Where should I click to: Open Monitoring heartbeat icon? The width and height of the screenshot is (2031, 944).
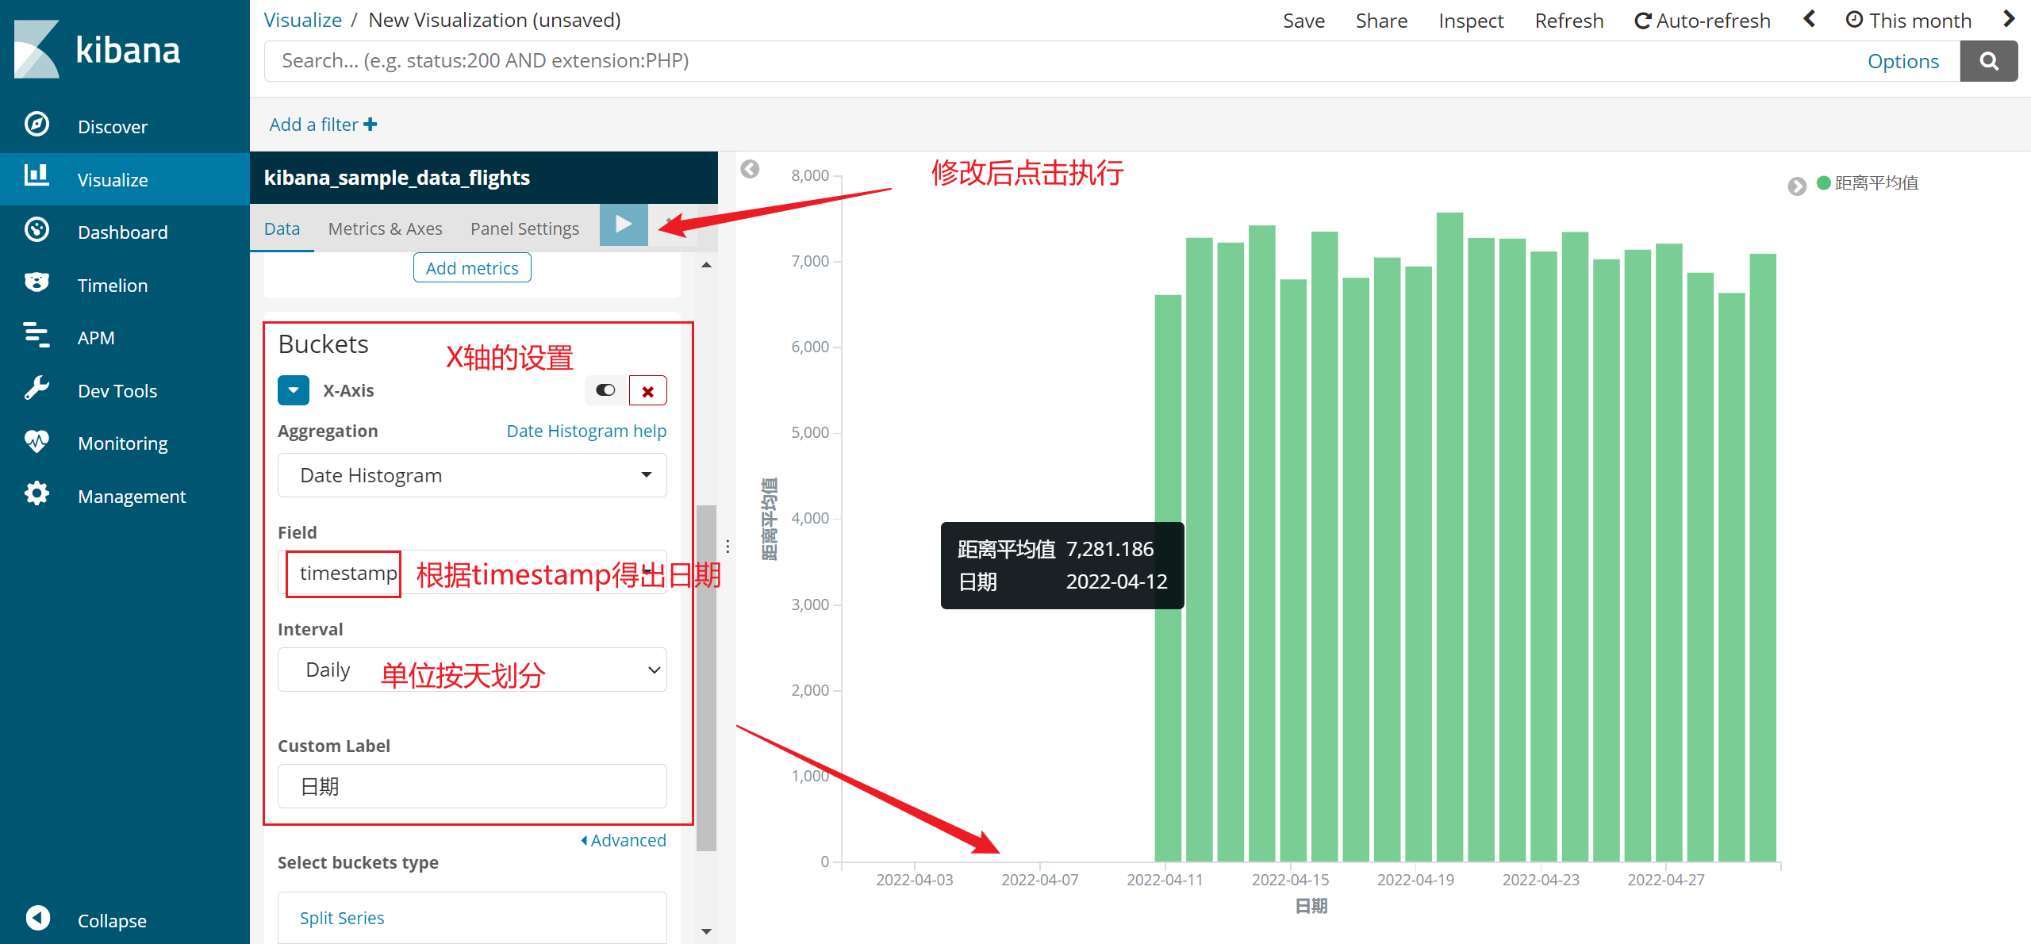point(36,442)
